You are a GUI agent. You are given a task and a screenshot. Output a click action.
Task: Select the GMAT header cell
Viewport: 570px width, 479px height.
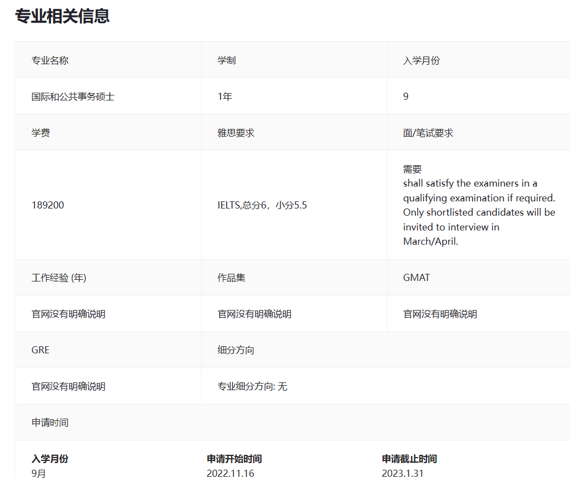(417, 278)
